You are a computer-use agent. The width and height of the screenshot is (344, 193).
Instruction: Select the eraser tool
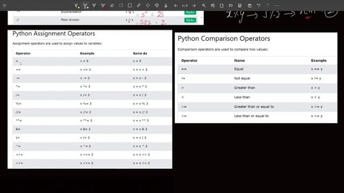pos(112,5)
